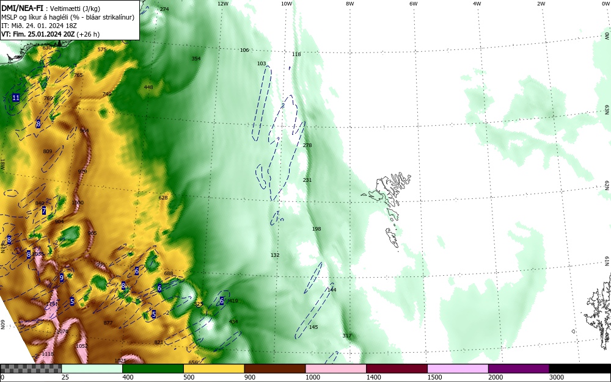Click the legend scale label 3000
Viewport: 611px width, 382px height.
[557, 377]
